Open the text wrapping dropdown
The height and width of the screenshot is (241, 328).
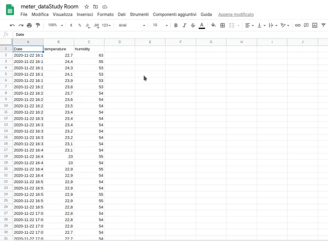(273, 25)
